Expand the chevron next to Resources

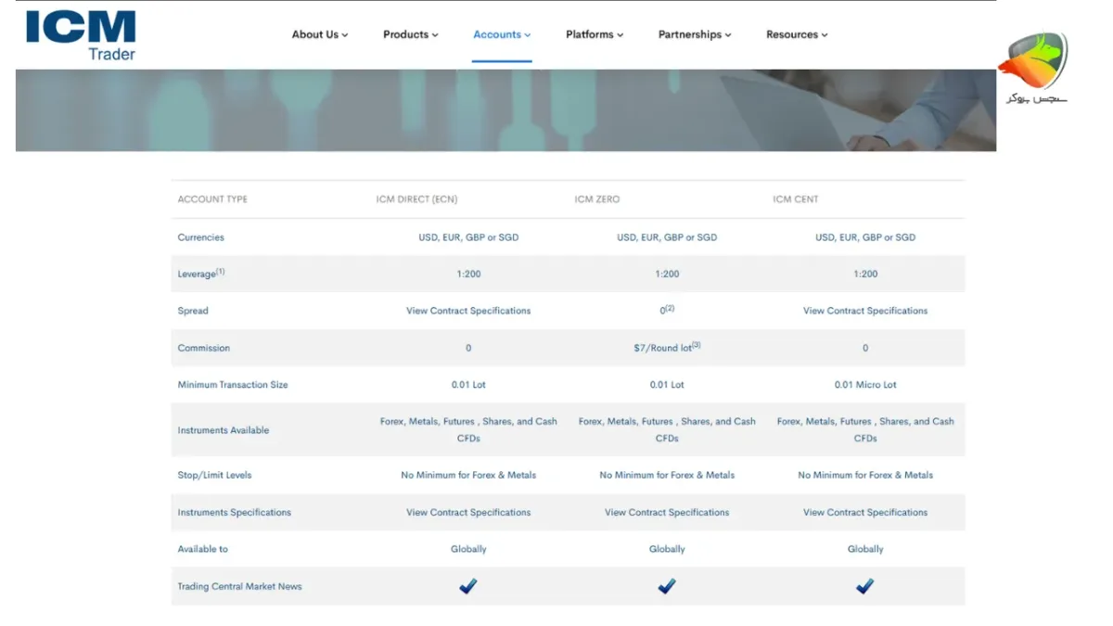point(825,35)
